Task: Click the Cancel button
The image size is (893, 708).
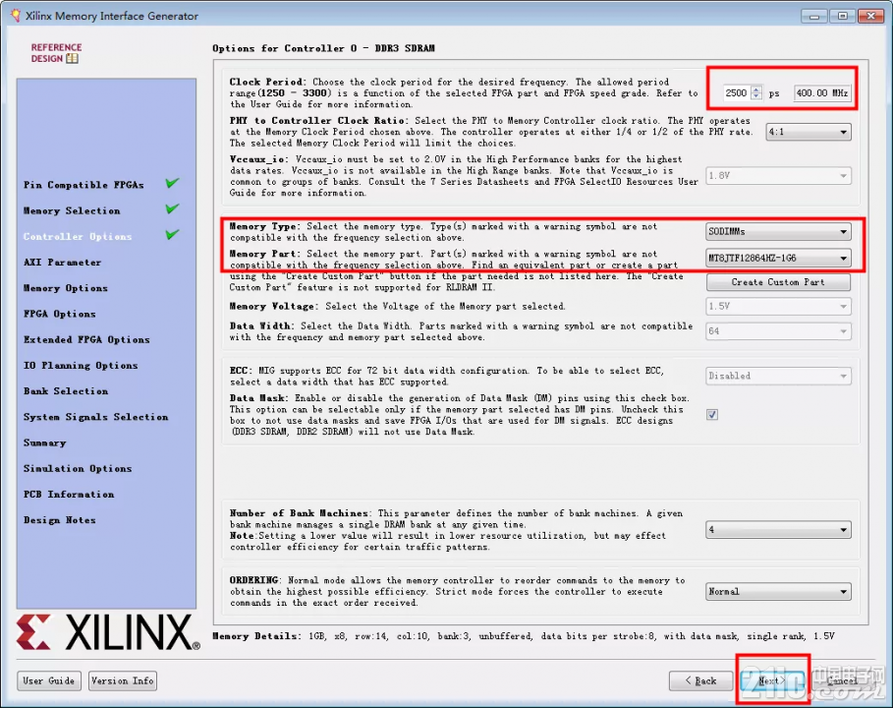Action: point(842,680)
